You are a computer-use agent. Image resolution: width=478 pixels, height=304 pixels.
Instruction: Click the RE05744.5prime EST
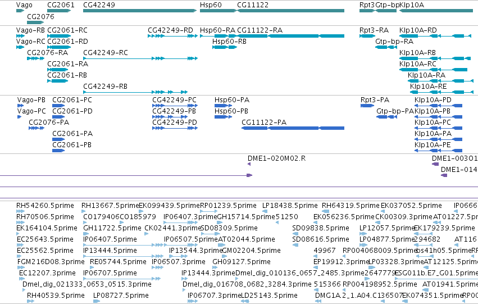coord(93,267)
